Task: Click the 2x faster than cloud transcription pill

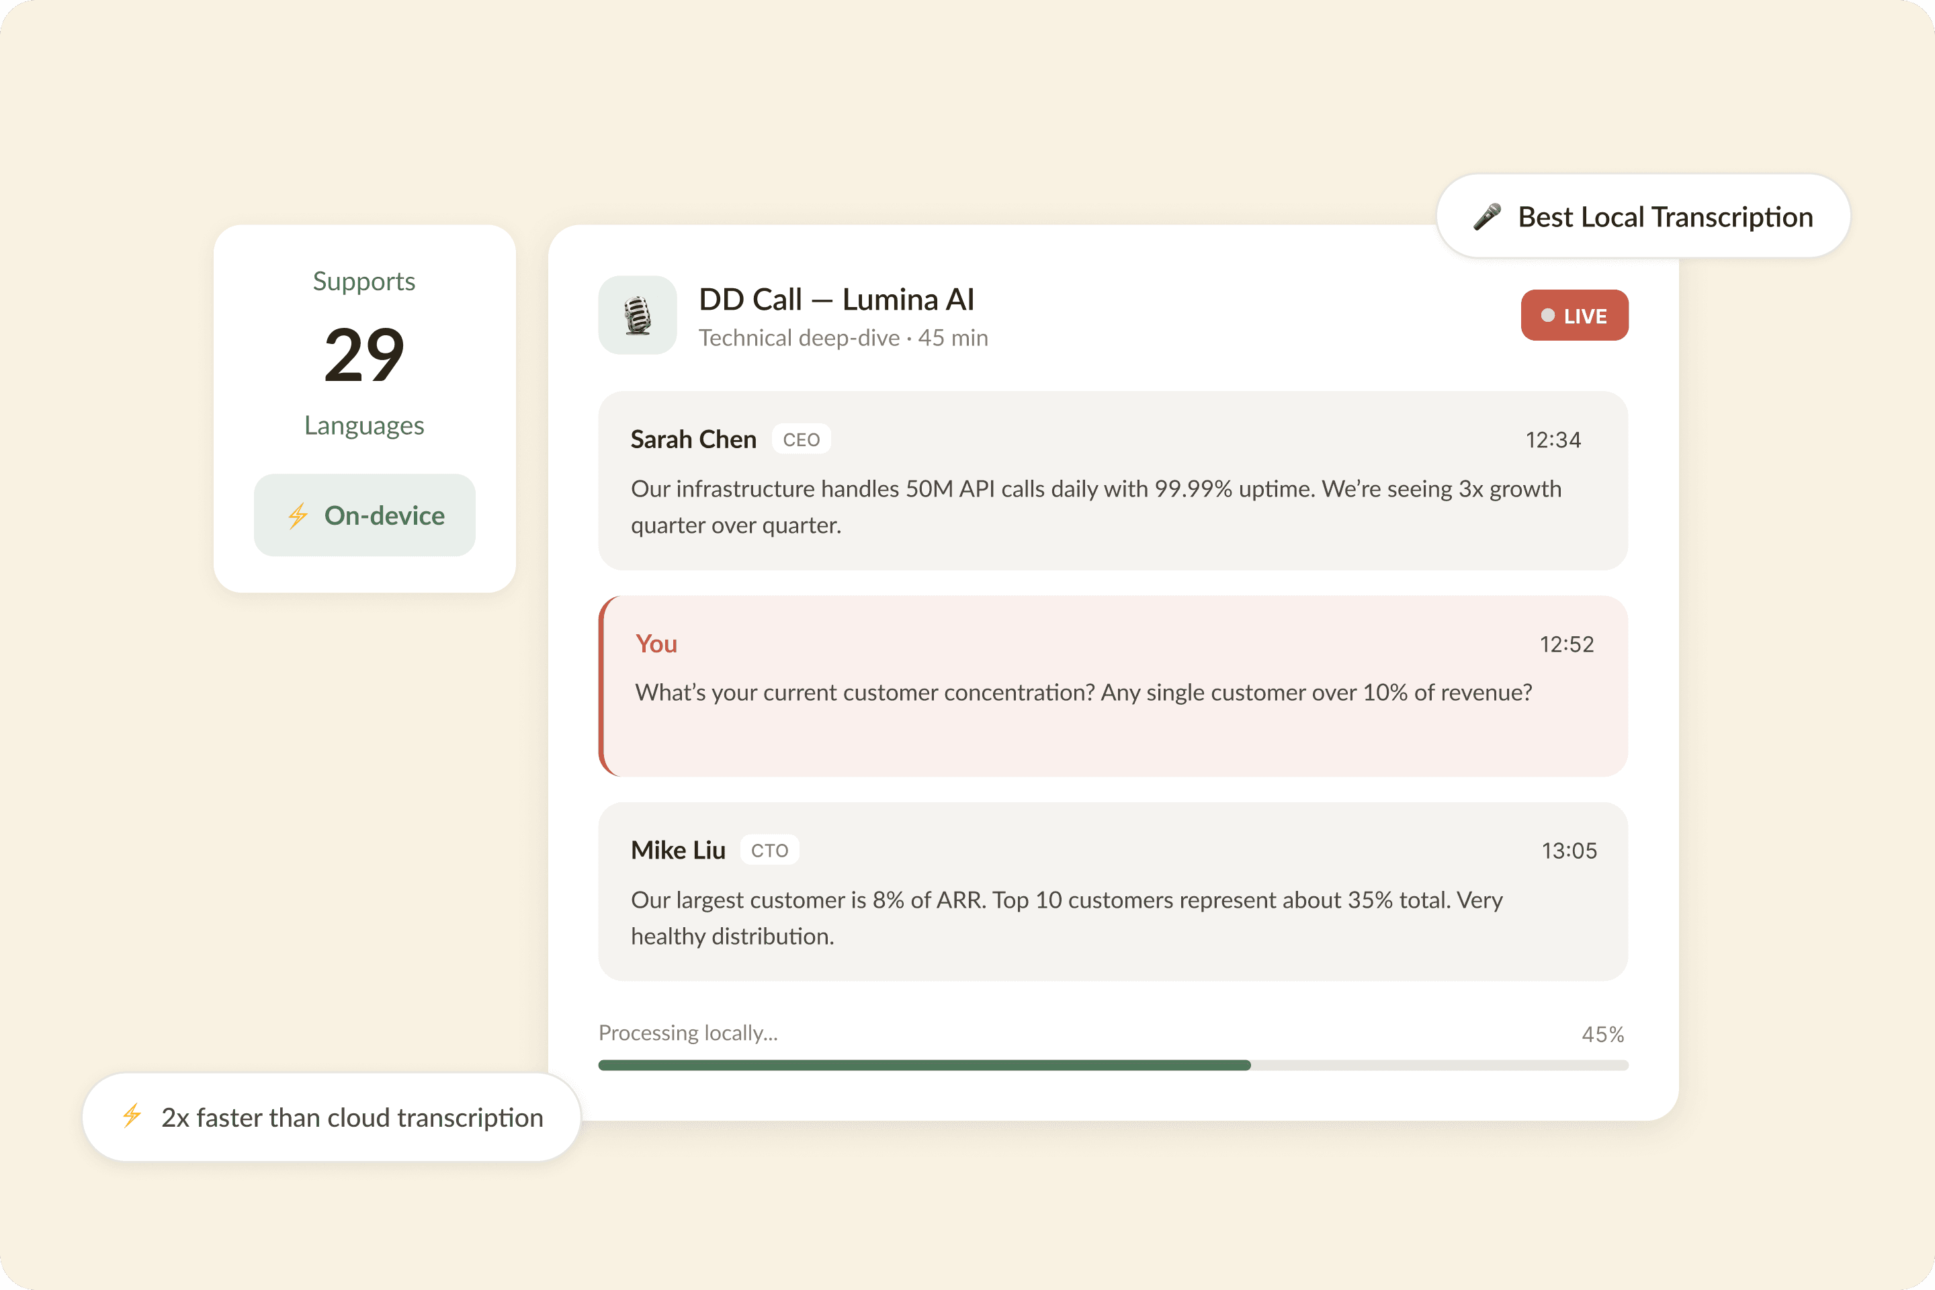Action: point(331,1117)
